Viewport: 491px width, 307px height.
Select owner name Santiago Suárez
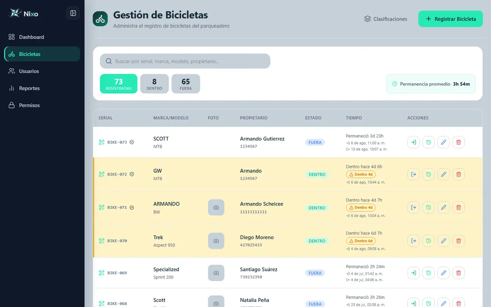pos(259,269)
